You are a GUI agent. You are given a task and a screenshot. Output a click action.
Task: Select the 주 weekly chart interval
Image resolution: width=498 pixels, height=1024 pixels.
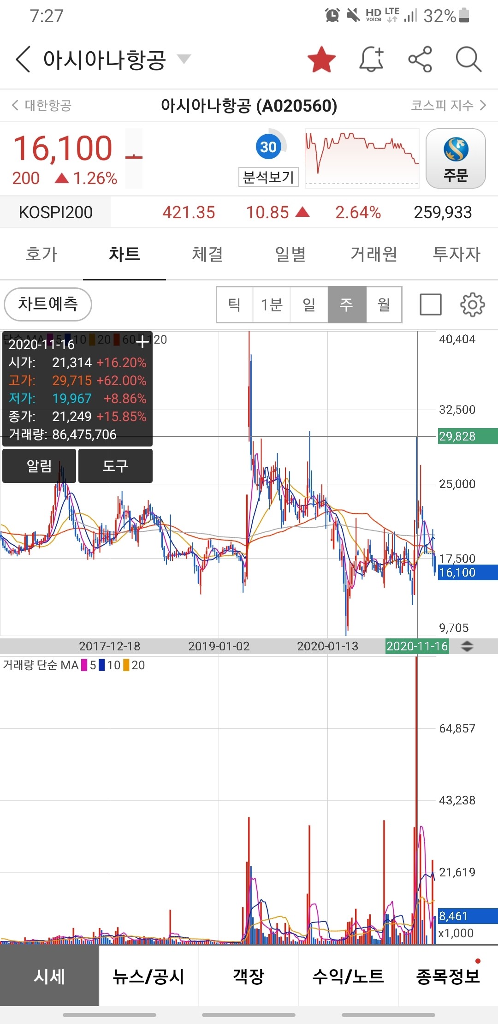coord(347,304)
